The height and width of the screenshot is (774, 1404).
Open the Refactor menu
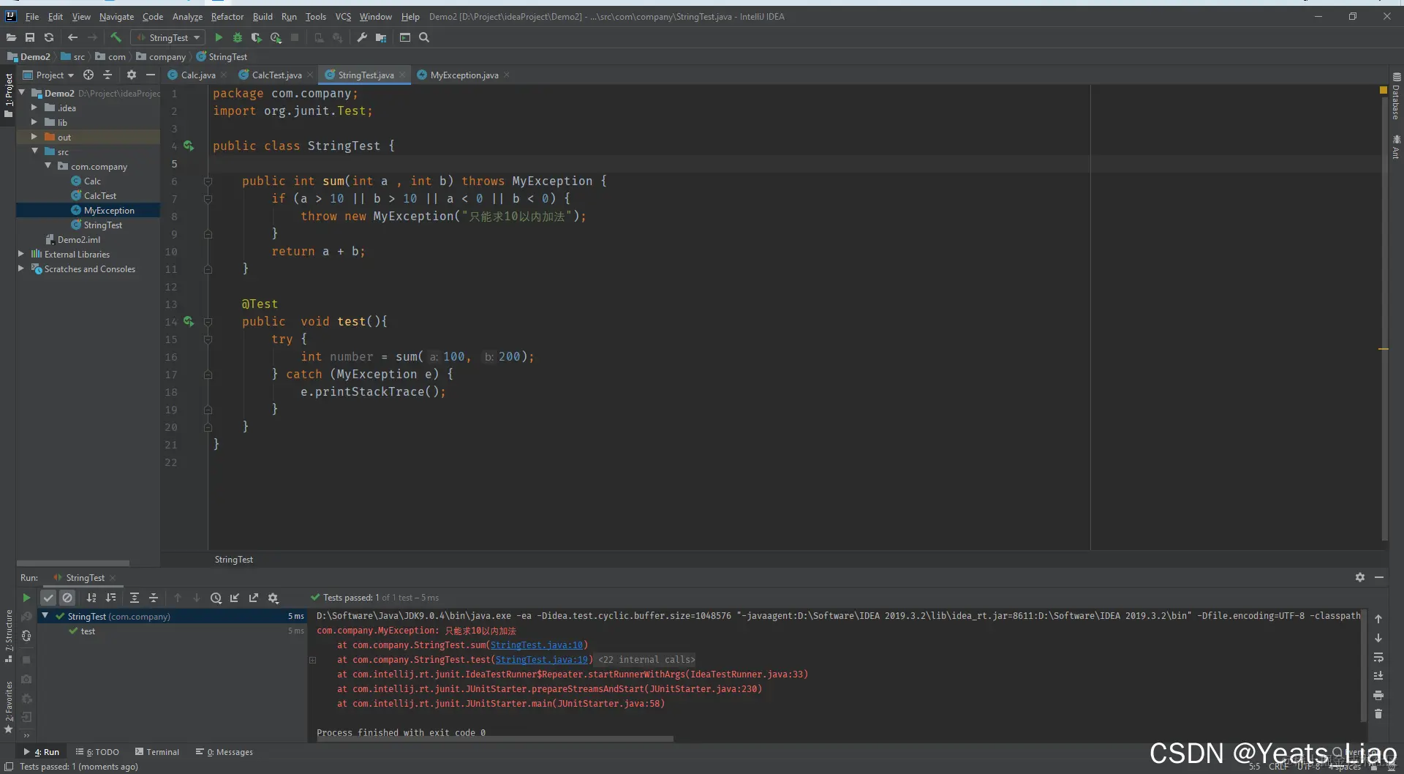[x=227, y=16]
